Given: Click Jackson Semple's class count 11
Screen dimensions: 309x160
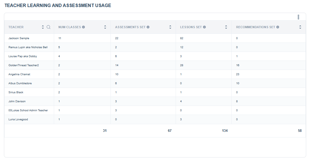Looking at the screenshot, I should (60, 38).
